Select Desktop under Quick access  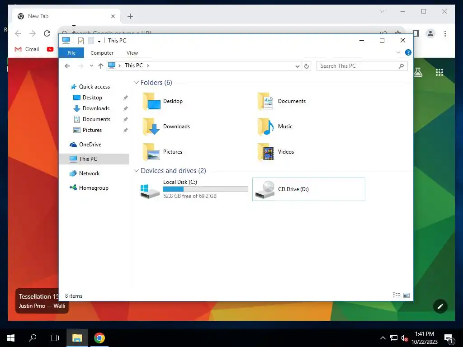(92, 98)
